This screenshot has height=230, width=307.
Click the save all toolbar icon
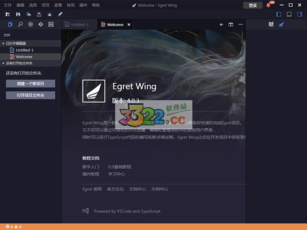pyautogui.click(x=29, y=14)
